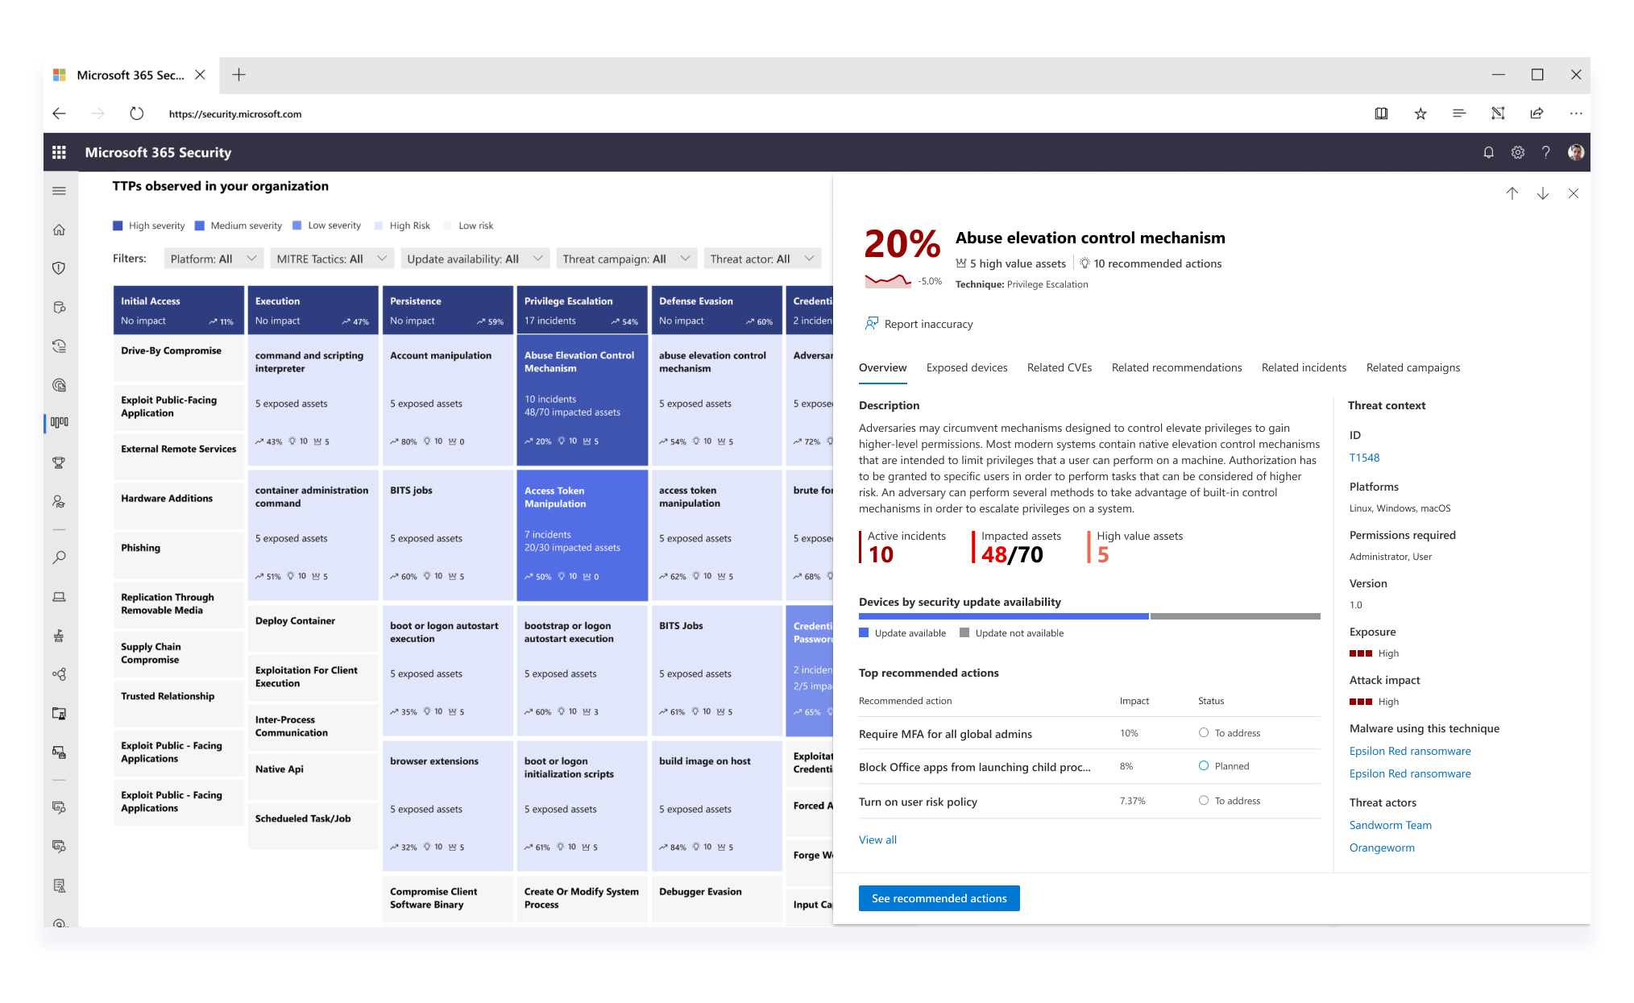Open a new browser tab
Image resolution: width=1634 pixels, height=1003 pixels.
click(238, 75)
